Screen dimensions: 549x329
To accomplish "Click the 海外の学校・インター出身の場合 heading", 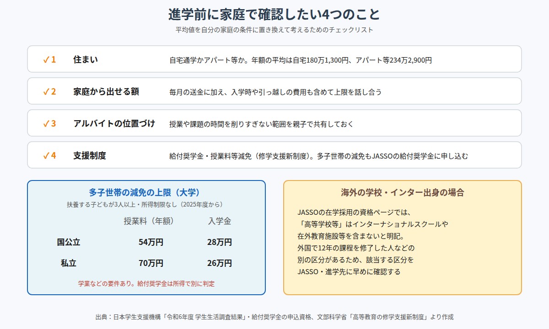I will tap(403, 192).
